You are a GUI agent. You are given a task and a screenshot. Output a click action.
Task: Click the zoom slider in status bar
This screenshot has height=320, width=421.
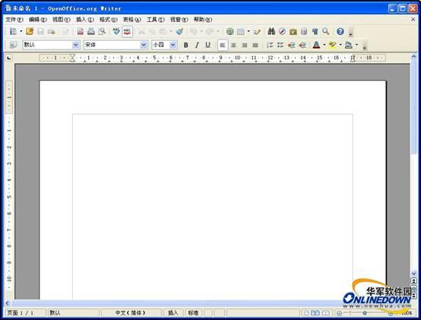pyautogui.click(x=365, y=313)
